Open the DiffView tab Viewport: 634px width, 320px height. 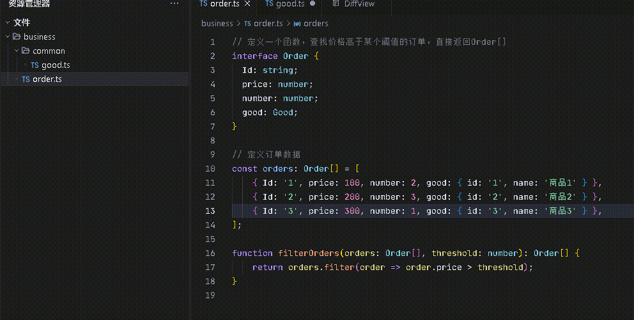point(359,4)
